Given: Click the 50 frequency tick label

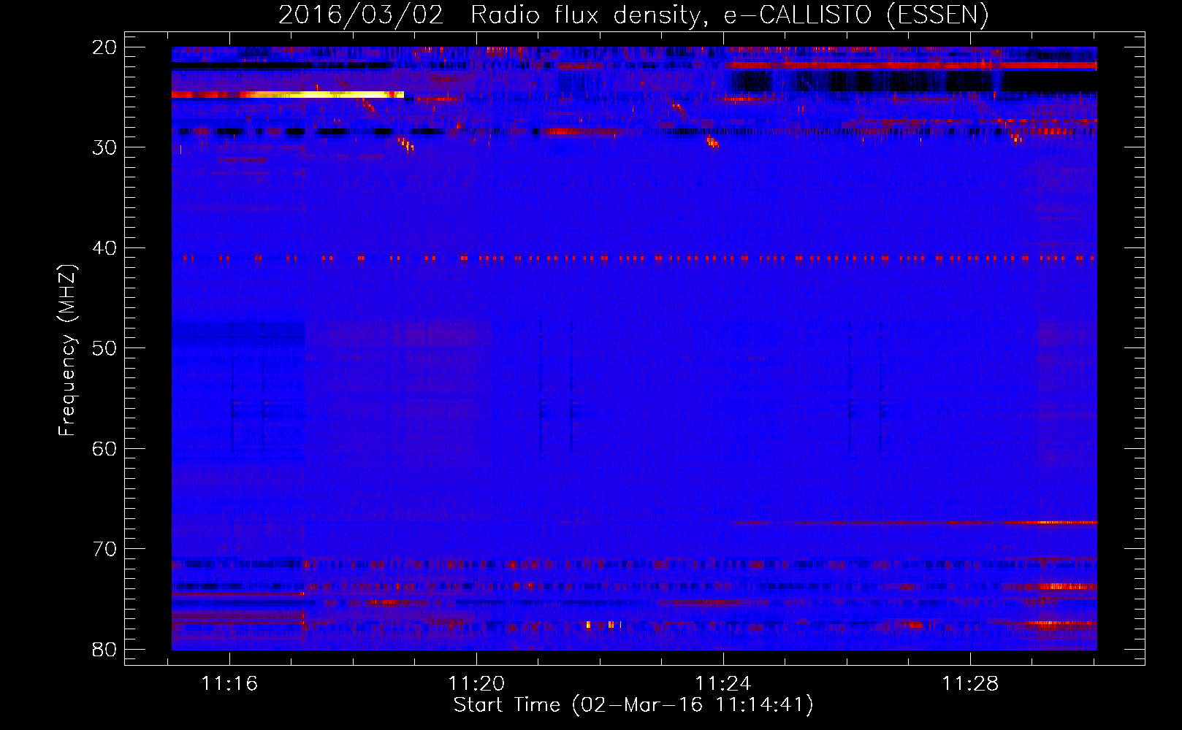Looking at the screenshot, I should pyautogui.click(x=104, y=348).
